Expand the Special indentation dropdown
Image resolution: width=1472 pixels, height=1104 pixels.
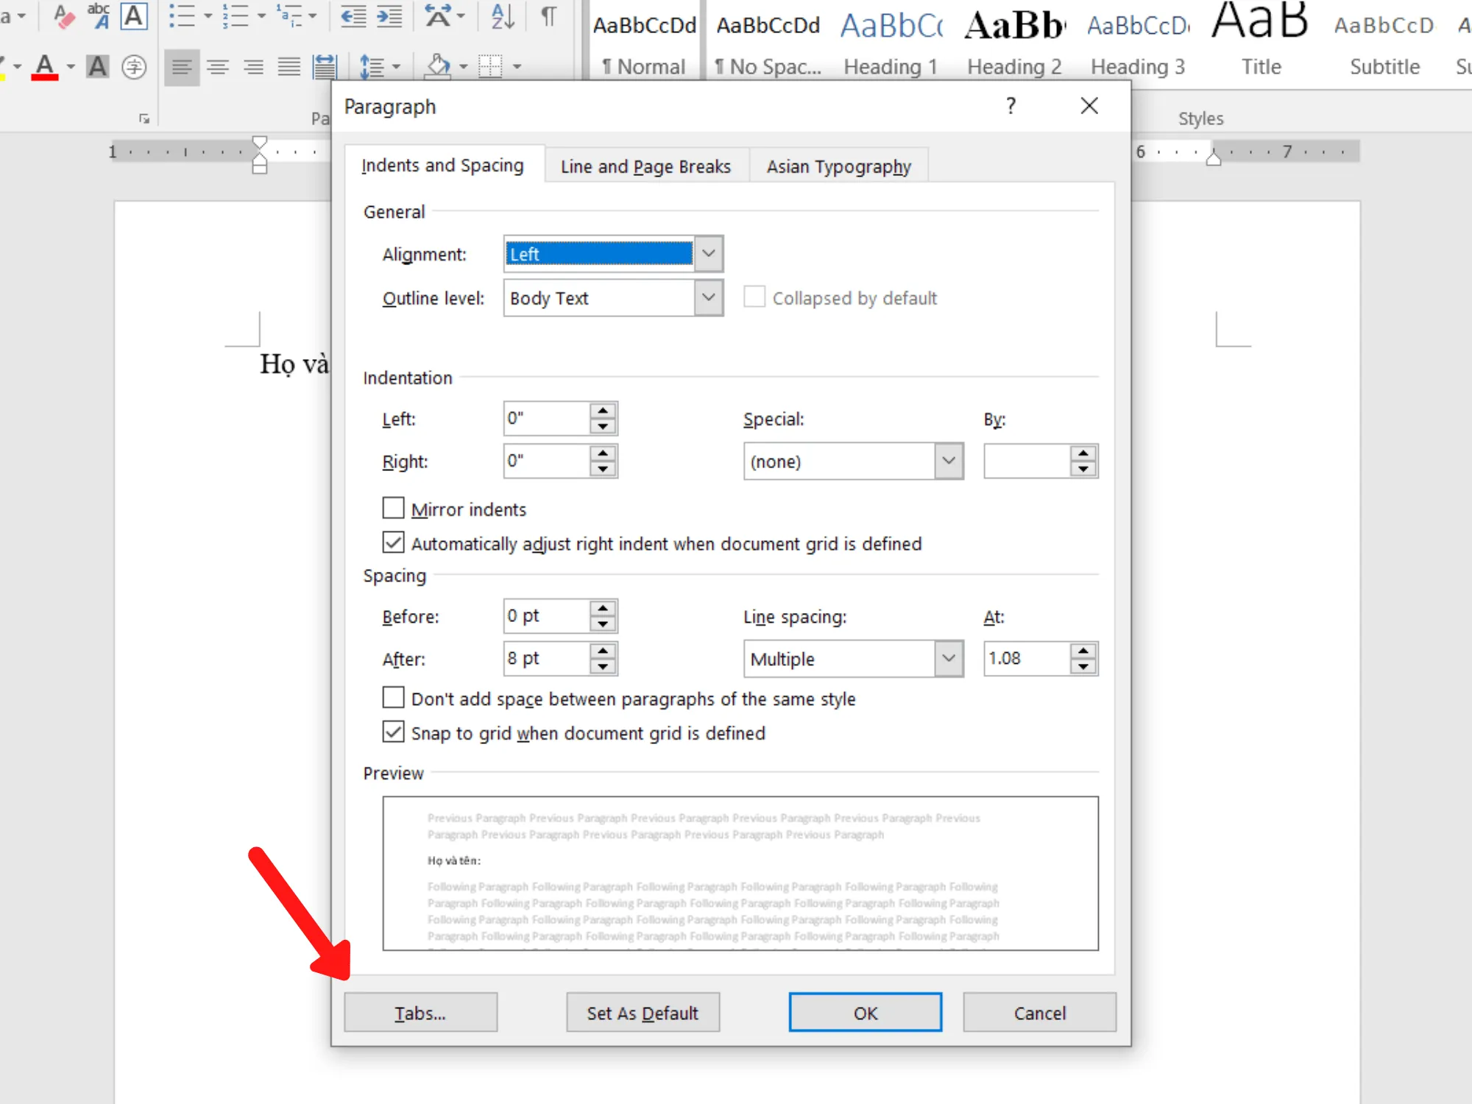[948, 461]
